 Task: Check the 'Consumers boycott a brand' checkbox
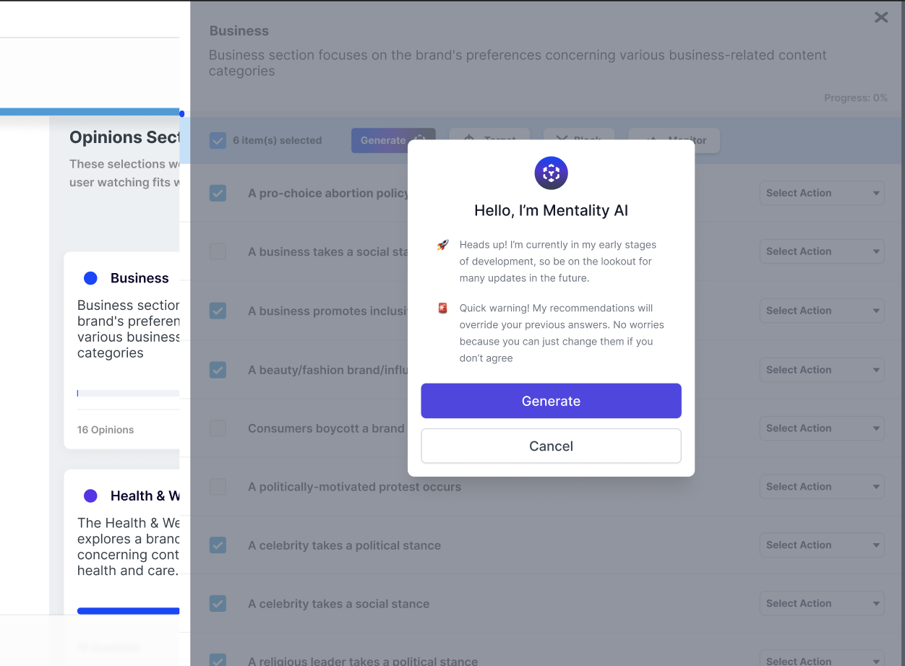[x=218, y=428]
